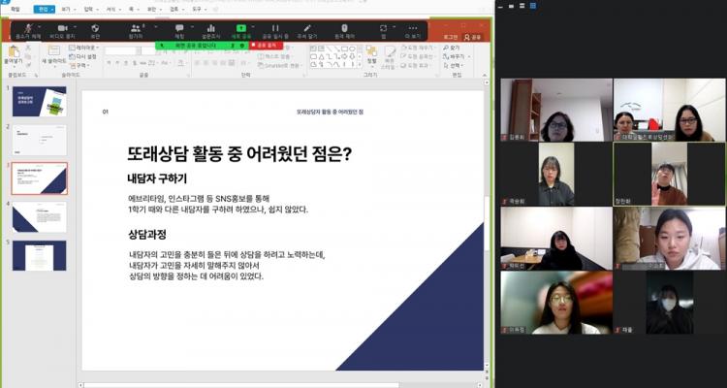
Task: Click the 로그인 button at top right
Action: [x=450, y=37]
